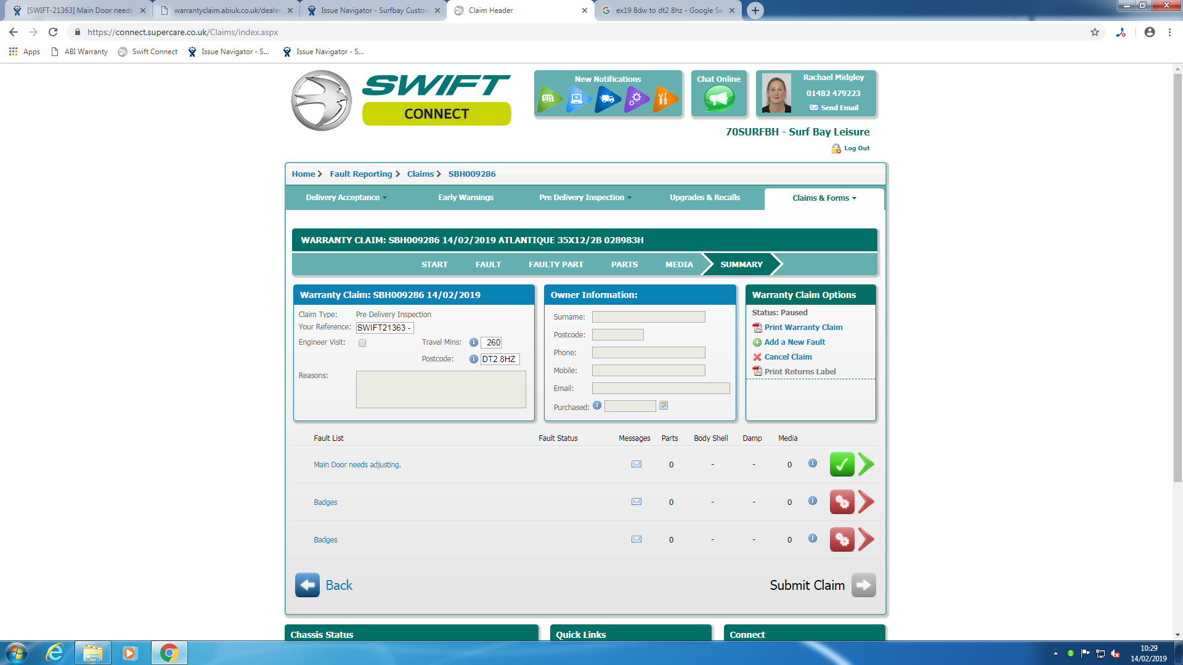Expand Pre Delivery Inspection dropdown menu
Image resolution: width=1183 pixels, height=665 pixels.
tap(585, 198)
